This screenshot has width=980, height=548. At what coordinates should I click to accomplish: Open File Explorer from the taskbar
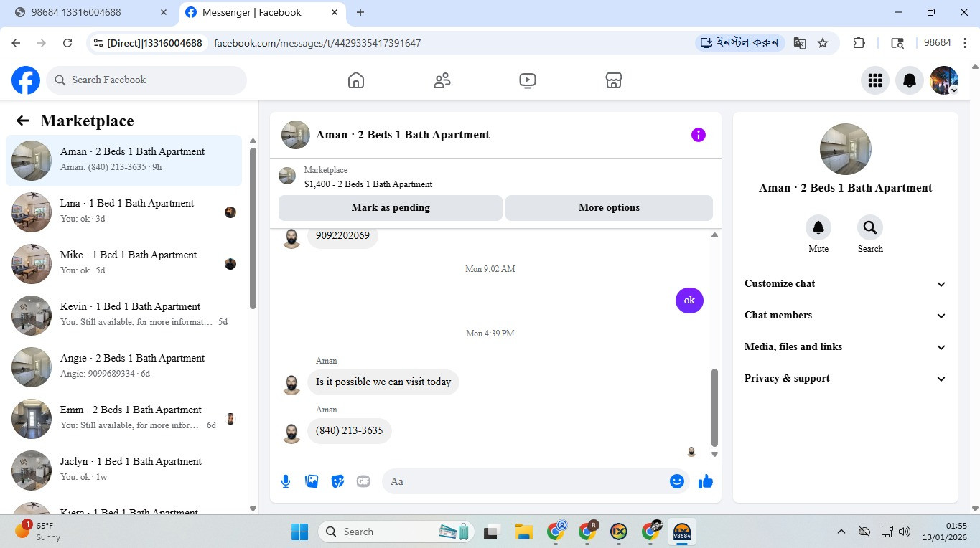(523, 532)
